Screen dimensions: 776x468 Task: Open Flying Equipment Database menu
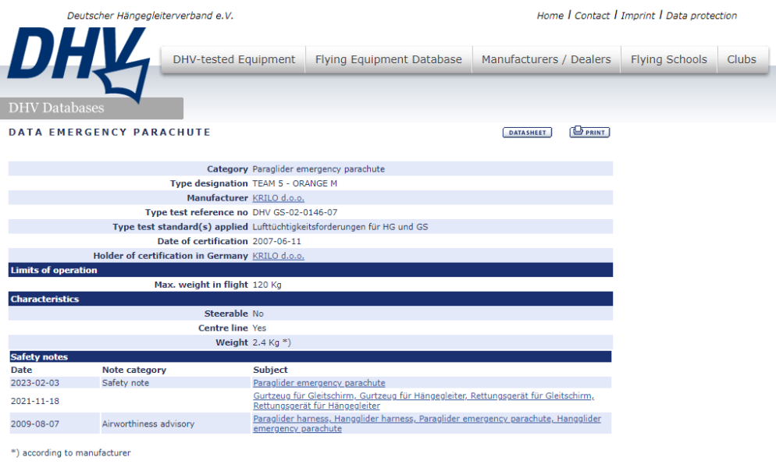(389, 60)
